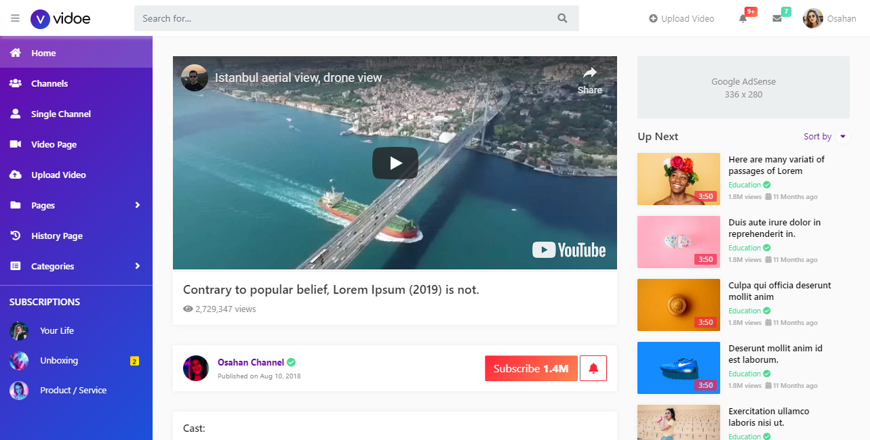The width and height of the screenshot is (870, 440).
Task: Click the vidoe logo
Action: tap(60, 18)
